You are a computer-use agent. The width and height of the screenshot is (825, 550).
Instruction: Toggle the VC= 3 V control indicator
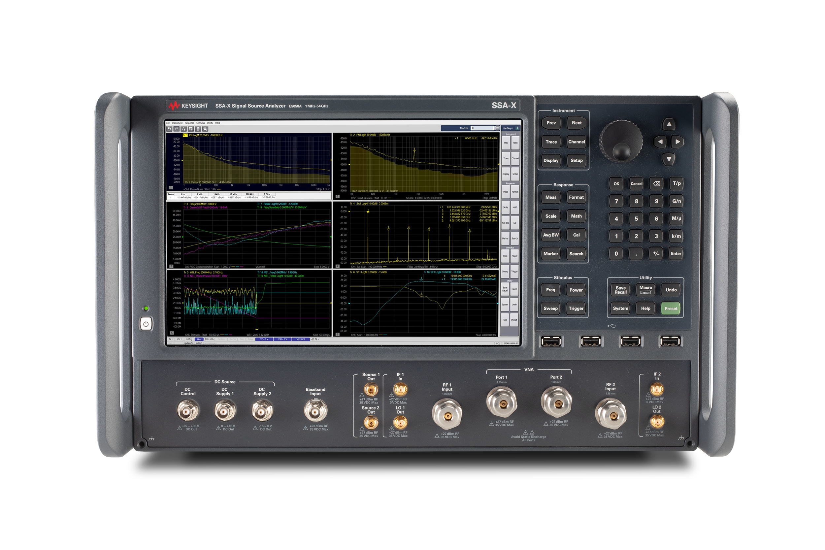point(264,339)
